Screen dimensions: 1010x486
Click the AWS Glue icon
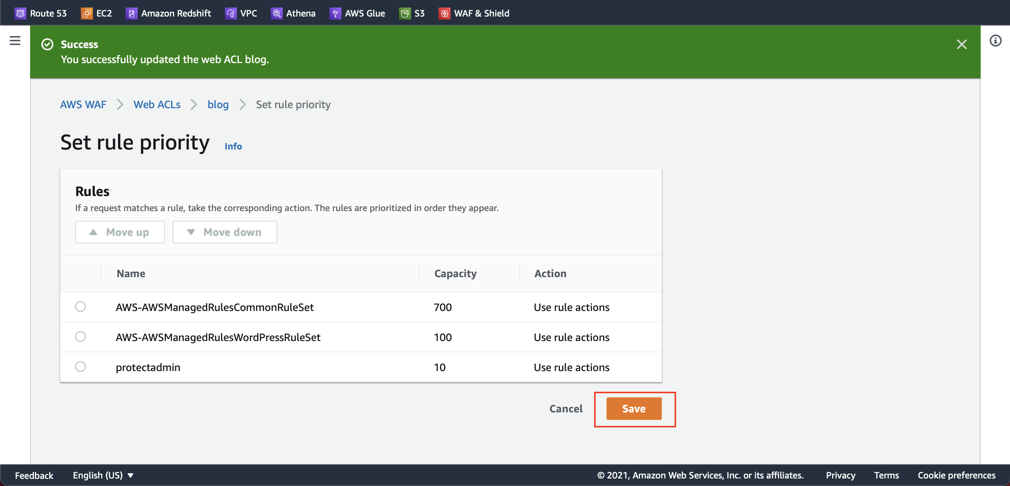(x=335, y=13)
